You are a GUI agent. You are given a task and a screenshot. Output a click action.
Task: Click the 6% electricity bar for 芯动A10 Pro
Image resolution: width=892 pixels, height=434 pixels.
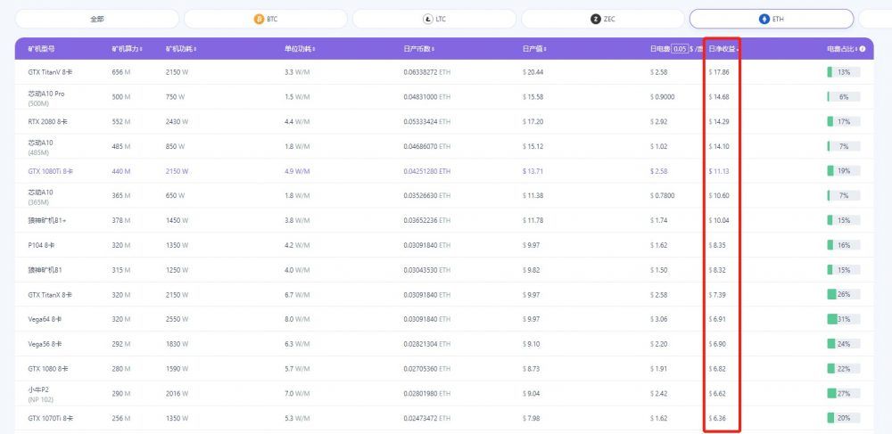844,97
